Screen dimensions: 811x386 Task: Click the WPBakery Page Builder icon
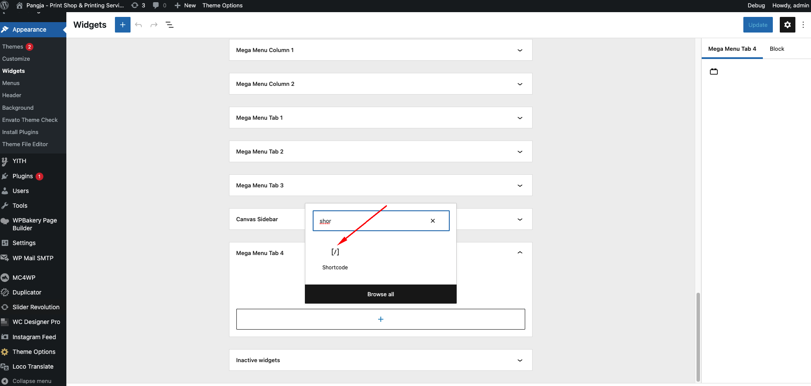tap(5, 221)
